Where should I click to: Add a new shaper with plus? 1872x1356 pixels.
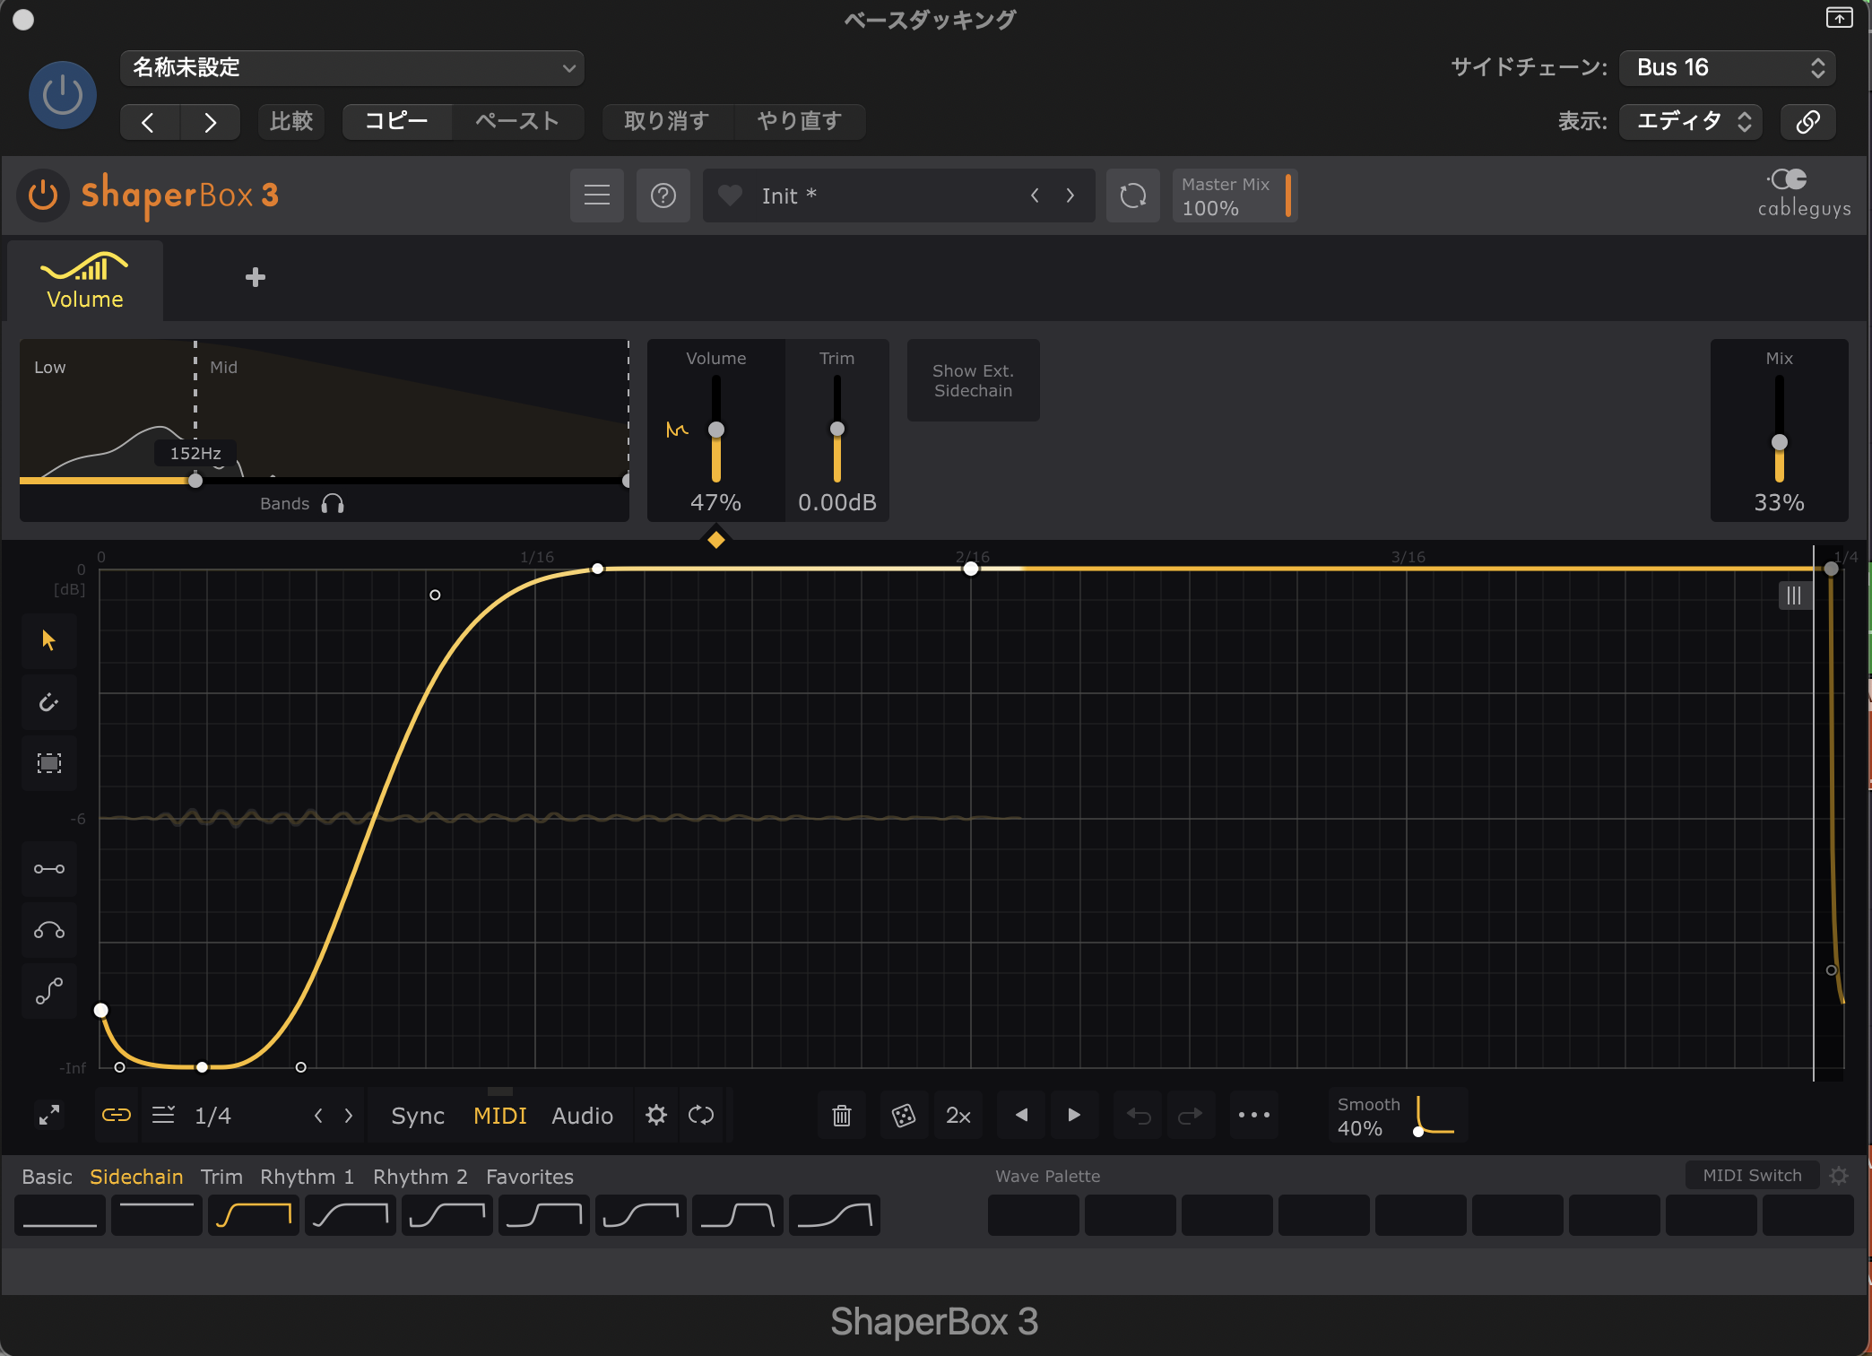click(256, 277)
